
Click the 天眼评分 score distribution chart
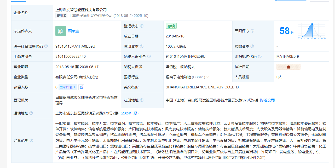click(x=311, y=31)
